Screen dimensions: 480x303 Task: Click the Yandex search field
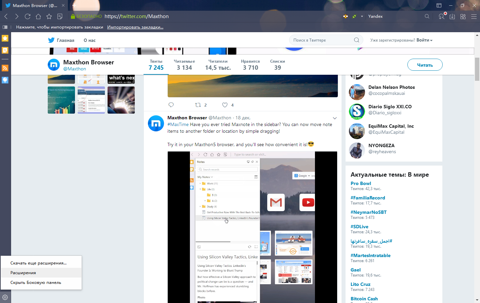(x=395, y=16)
